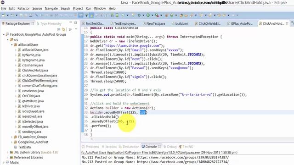Open the External Tools dropdown arrow

161,15
